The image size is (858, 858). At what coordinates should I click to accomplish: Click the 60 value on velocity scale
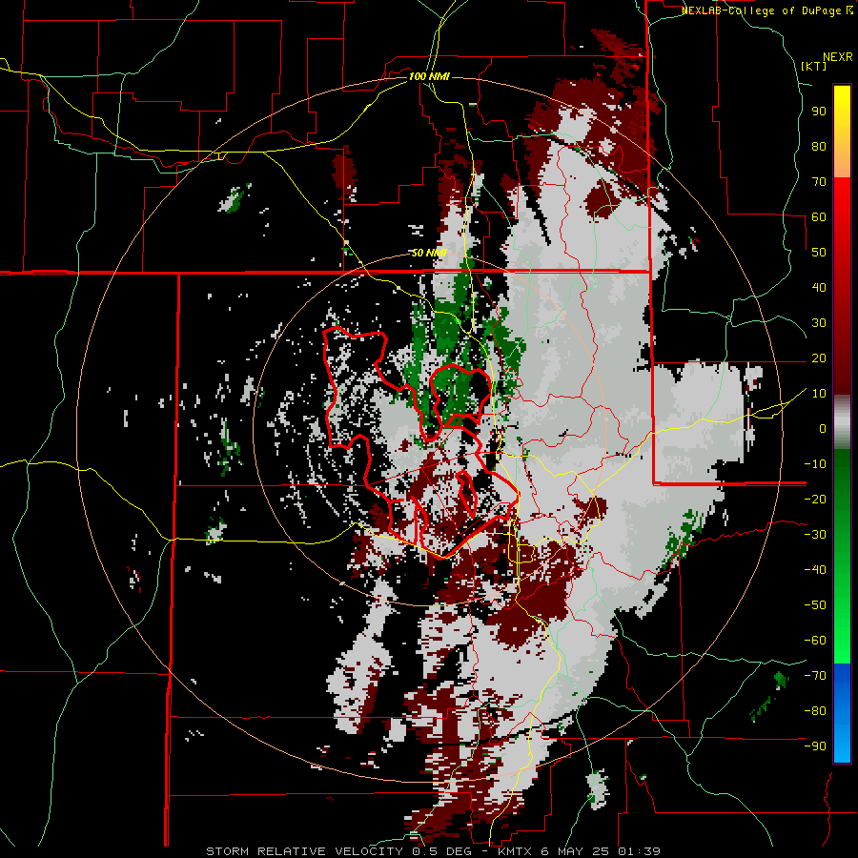[x=819, y=216]
